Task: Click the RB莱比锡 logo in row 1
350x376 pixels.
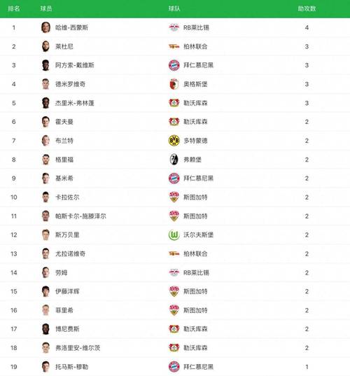Action: click(x=174, y=27)
